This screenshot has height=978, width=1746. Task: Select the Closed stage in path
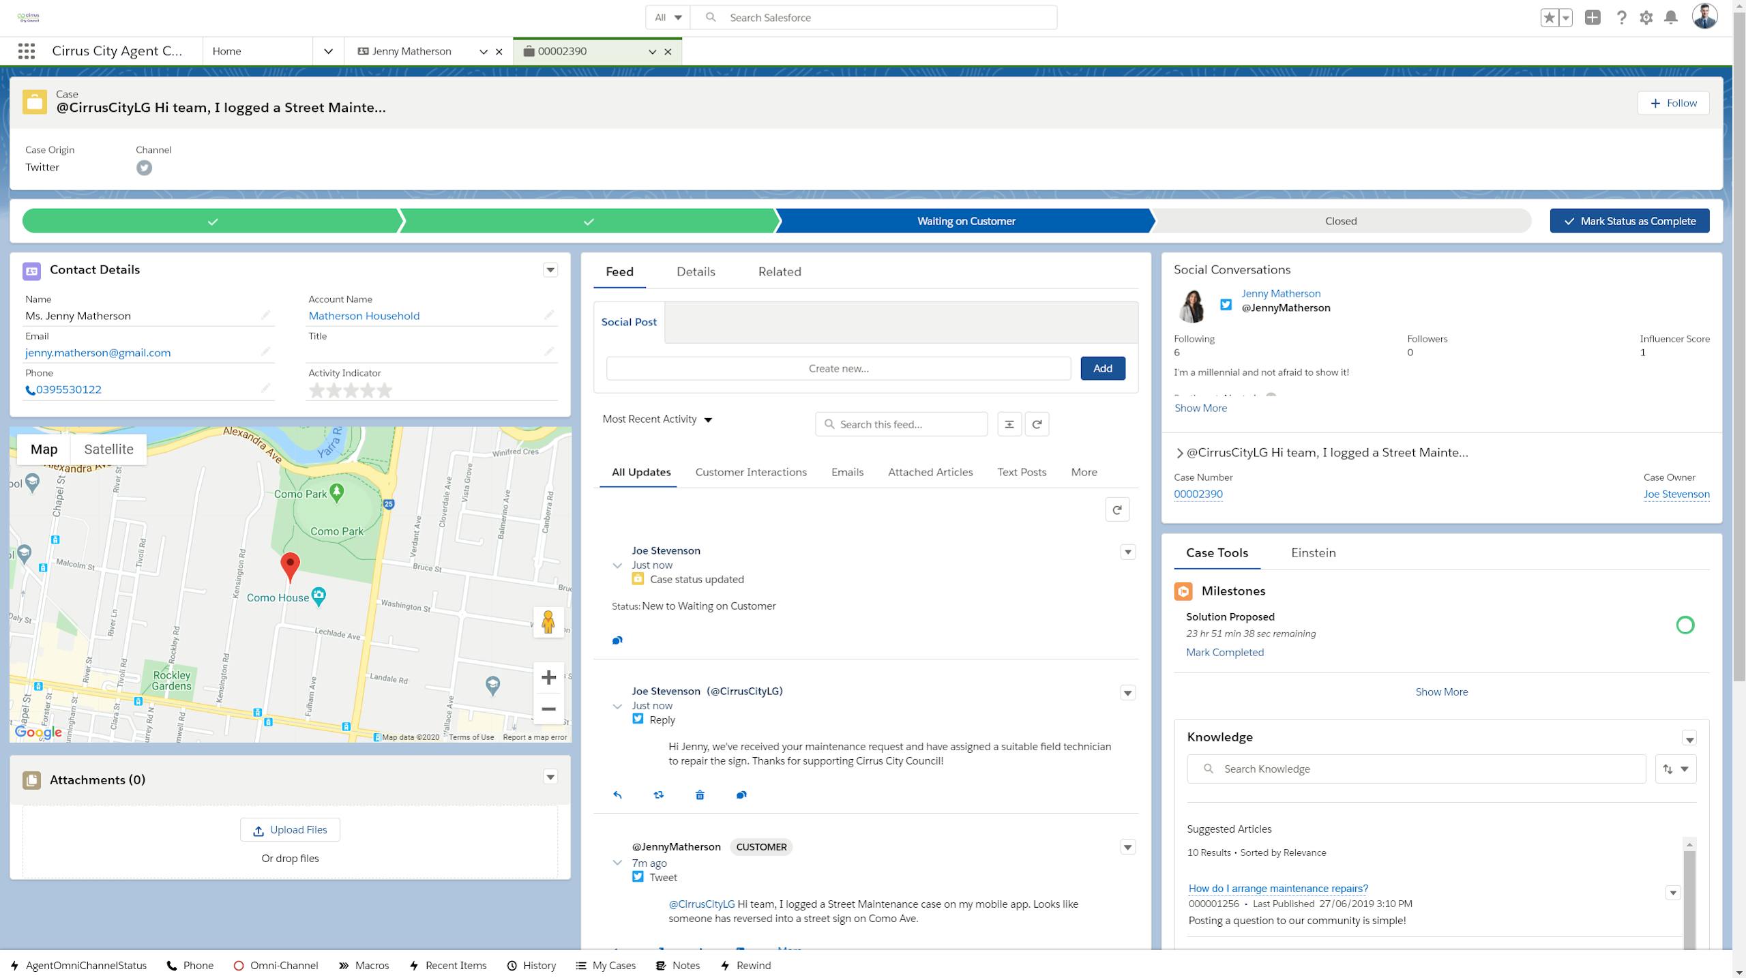coord(1340,221)
